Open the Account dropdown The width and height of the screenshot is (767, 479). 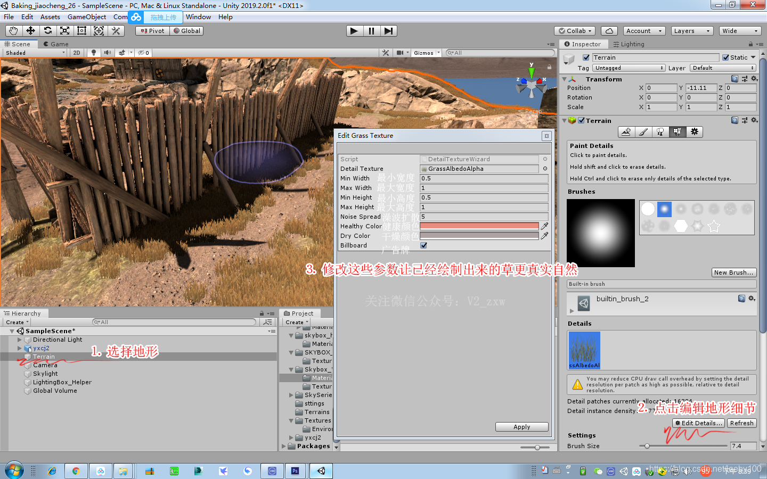click(x=643, y=31)
